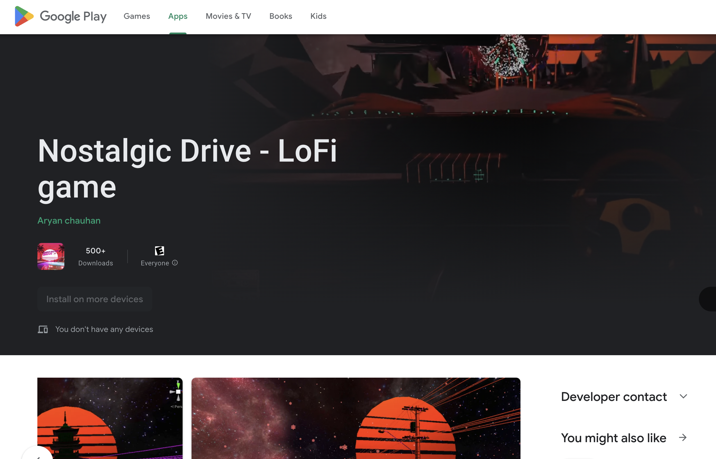Viewport: 716px width, 459px height.
Task: Click the Google Play logo text icon
Action: 60,16
